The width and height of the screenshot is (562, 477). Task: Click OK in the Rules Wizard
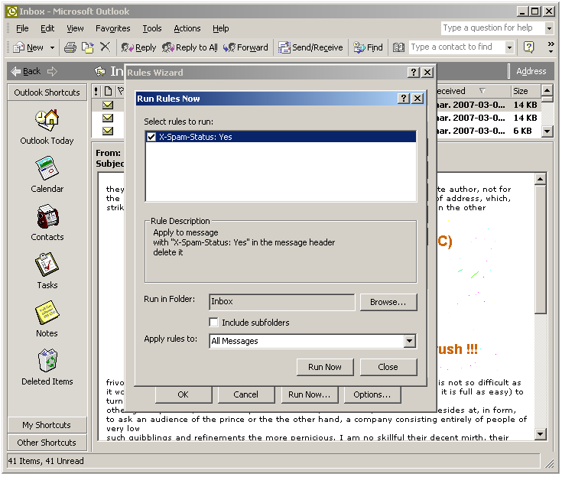pyautogui.click(x=184, y=394)
